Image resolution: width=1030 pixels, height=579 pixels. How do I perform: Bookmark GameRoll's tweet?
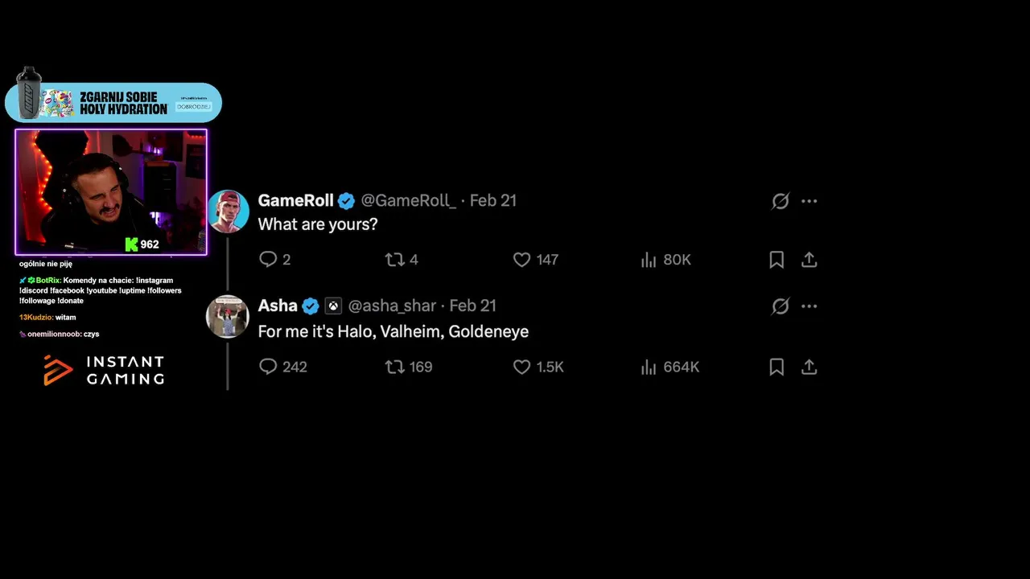point(777,259)
